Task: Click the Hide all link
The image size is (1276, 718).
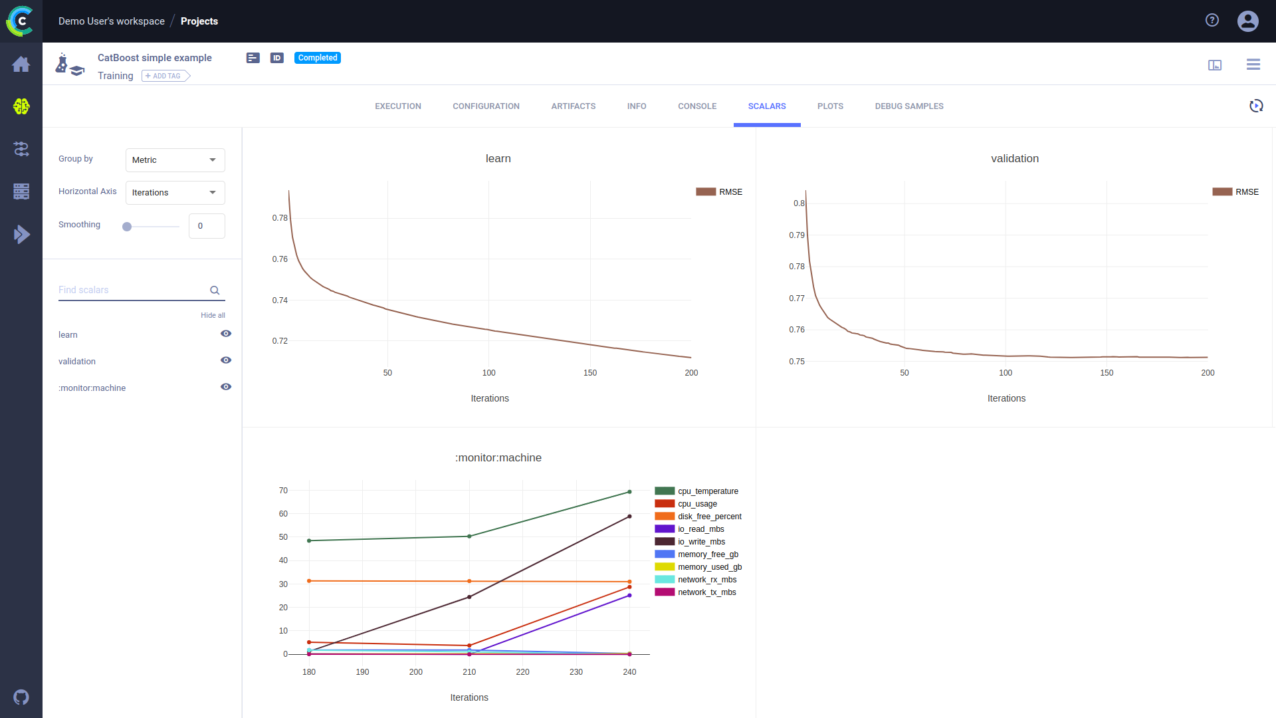Action: click(x=213, y=316)
